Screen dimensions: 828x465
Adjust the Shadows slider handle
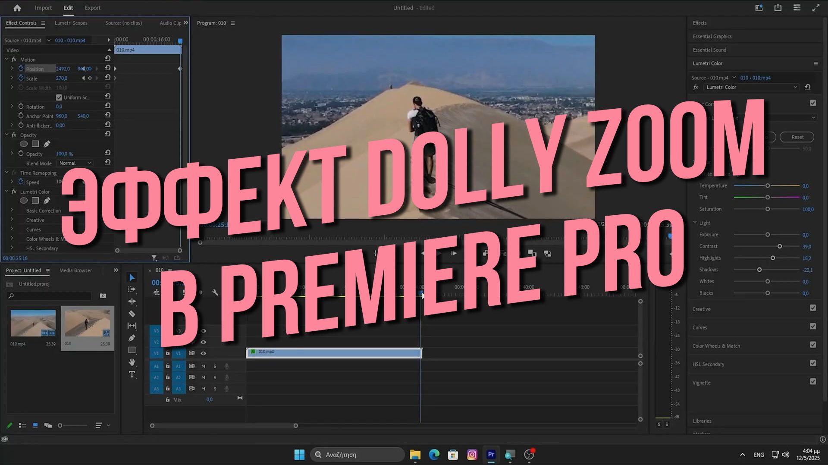pyautogui.click(x=759, y=270)
